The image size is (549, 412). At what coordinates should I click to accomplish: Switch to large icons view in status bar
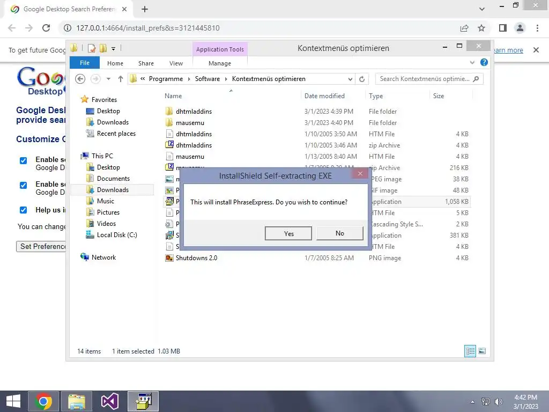(x=482, y=351)
